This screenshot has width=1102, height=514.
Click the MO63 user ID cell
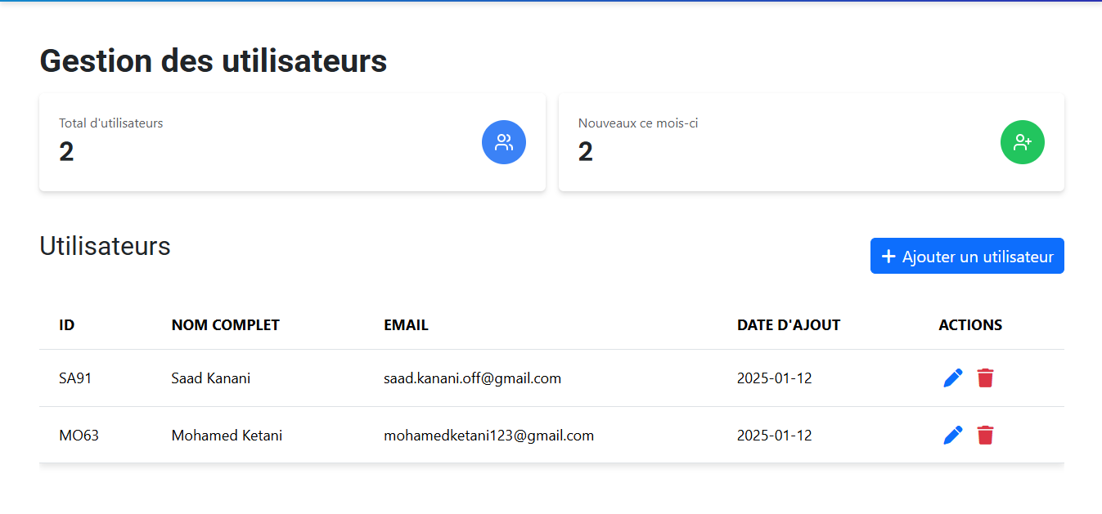pos(79,436)
